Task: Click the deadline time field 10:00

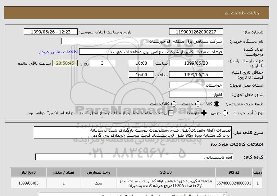Action: pyautogui.click(x=141, y=63)
